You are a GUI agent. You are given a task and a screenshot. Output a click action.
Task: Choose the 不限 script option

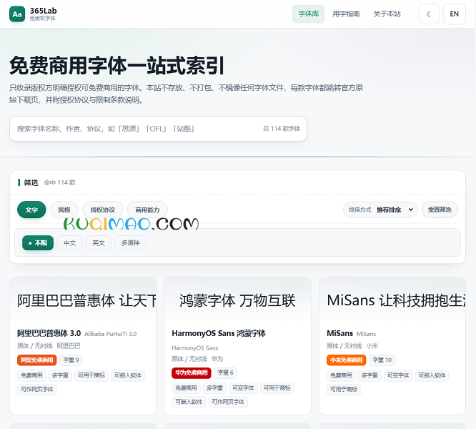38,243
